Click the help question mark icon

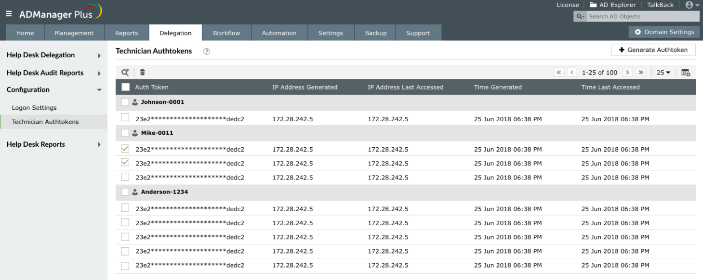(x=207, y=51)
